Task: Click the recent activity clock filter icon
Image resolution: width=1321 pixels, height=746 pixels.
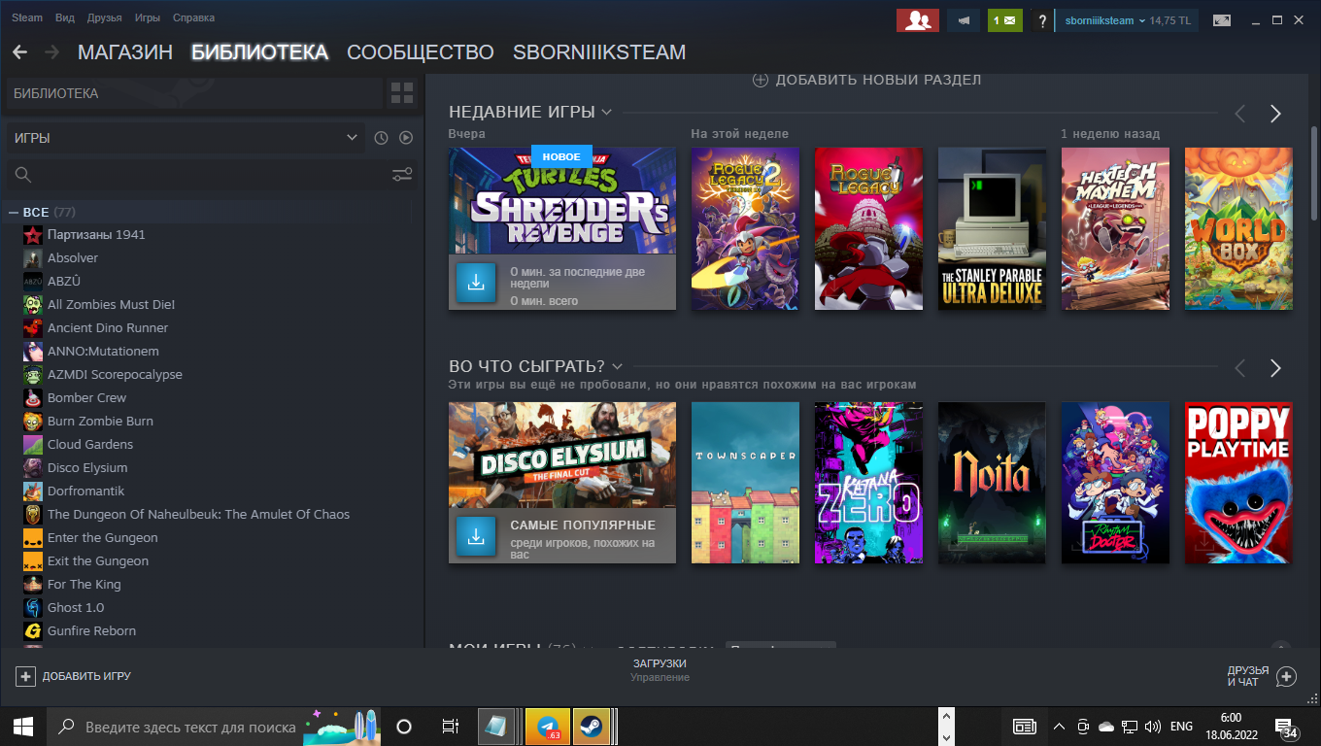Action: pos(381,138)
